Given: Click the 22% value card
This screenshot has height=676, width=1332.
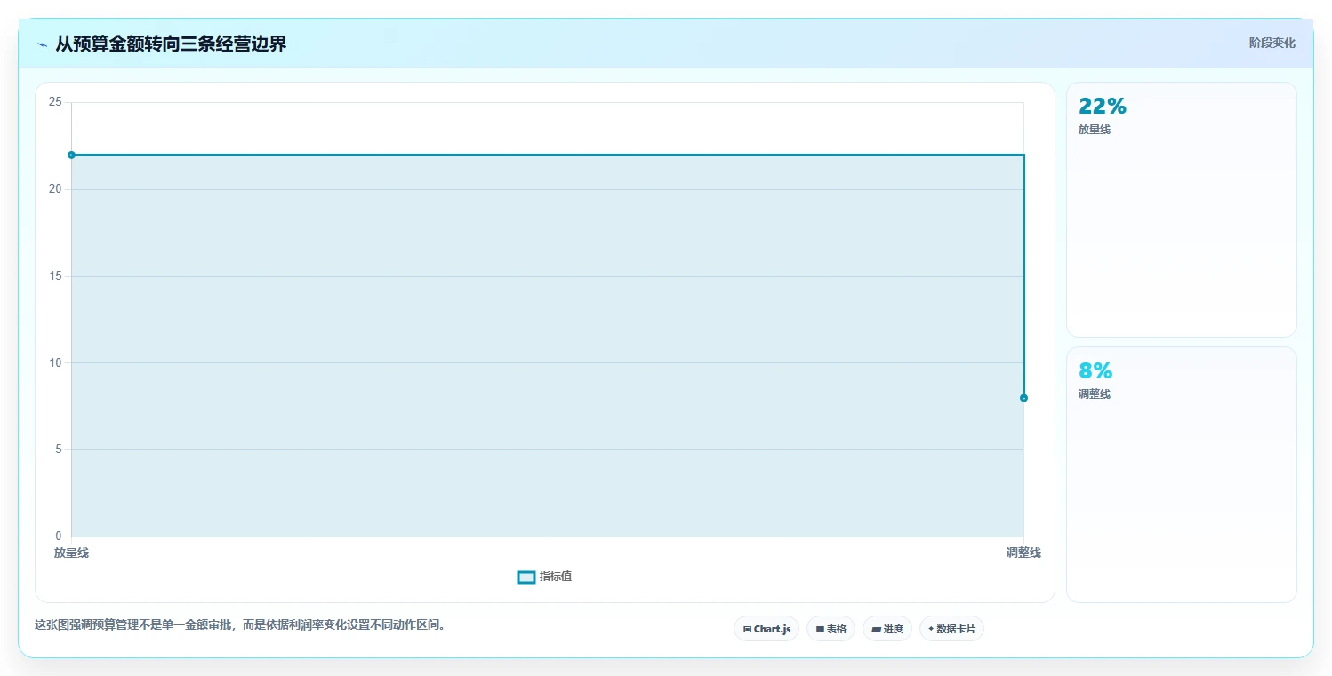Looking at the screenshot, I should [x=1181, y=210].
